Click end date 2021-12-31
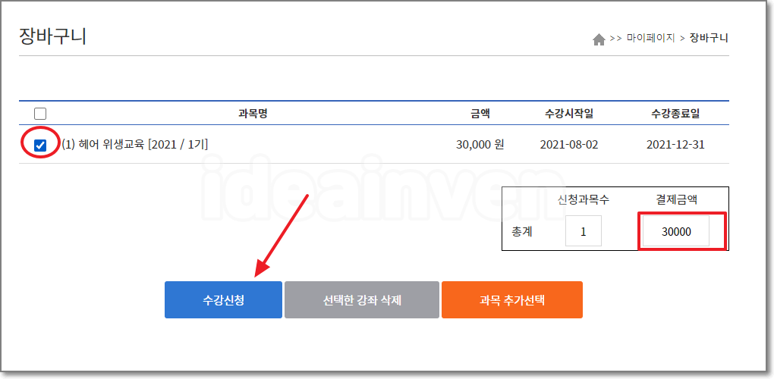The width and height of the screenshot is (774, 379). pyautogui.click(x=675, y=145)
